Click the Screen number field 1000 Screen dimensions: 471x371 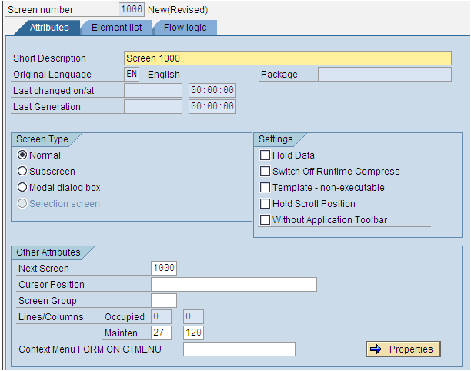point(132,9)
